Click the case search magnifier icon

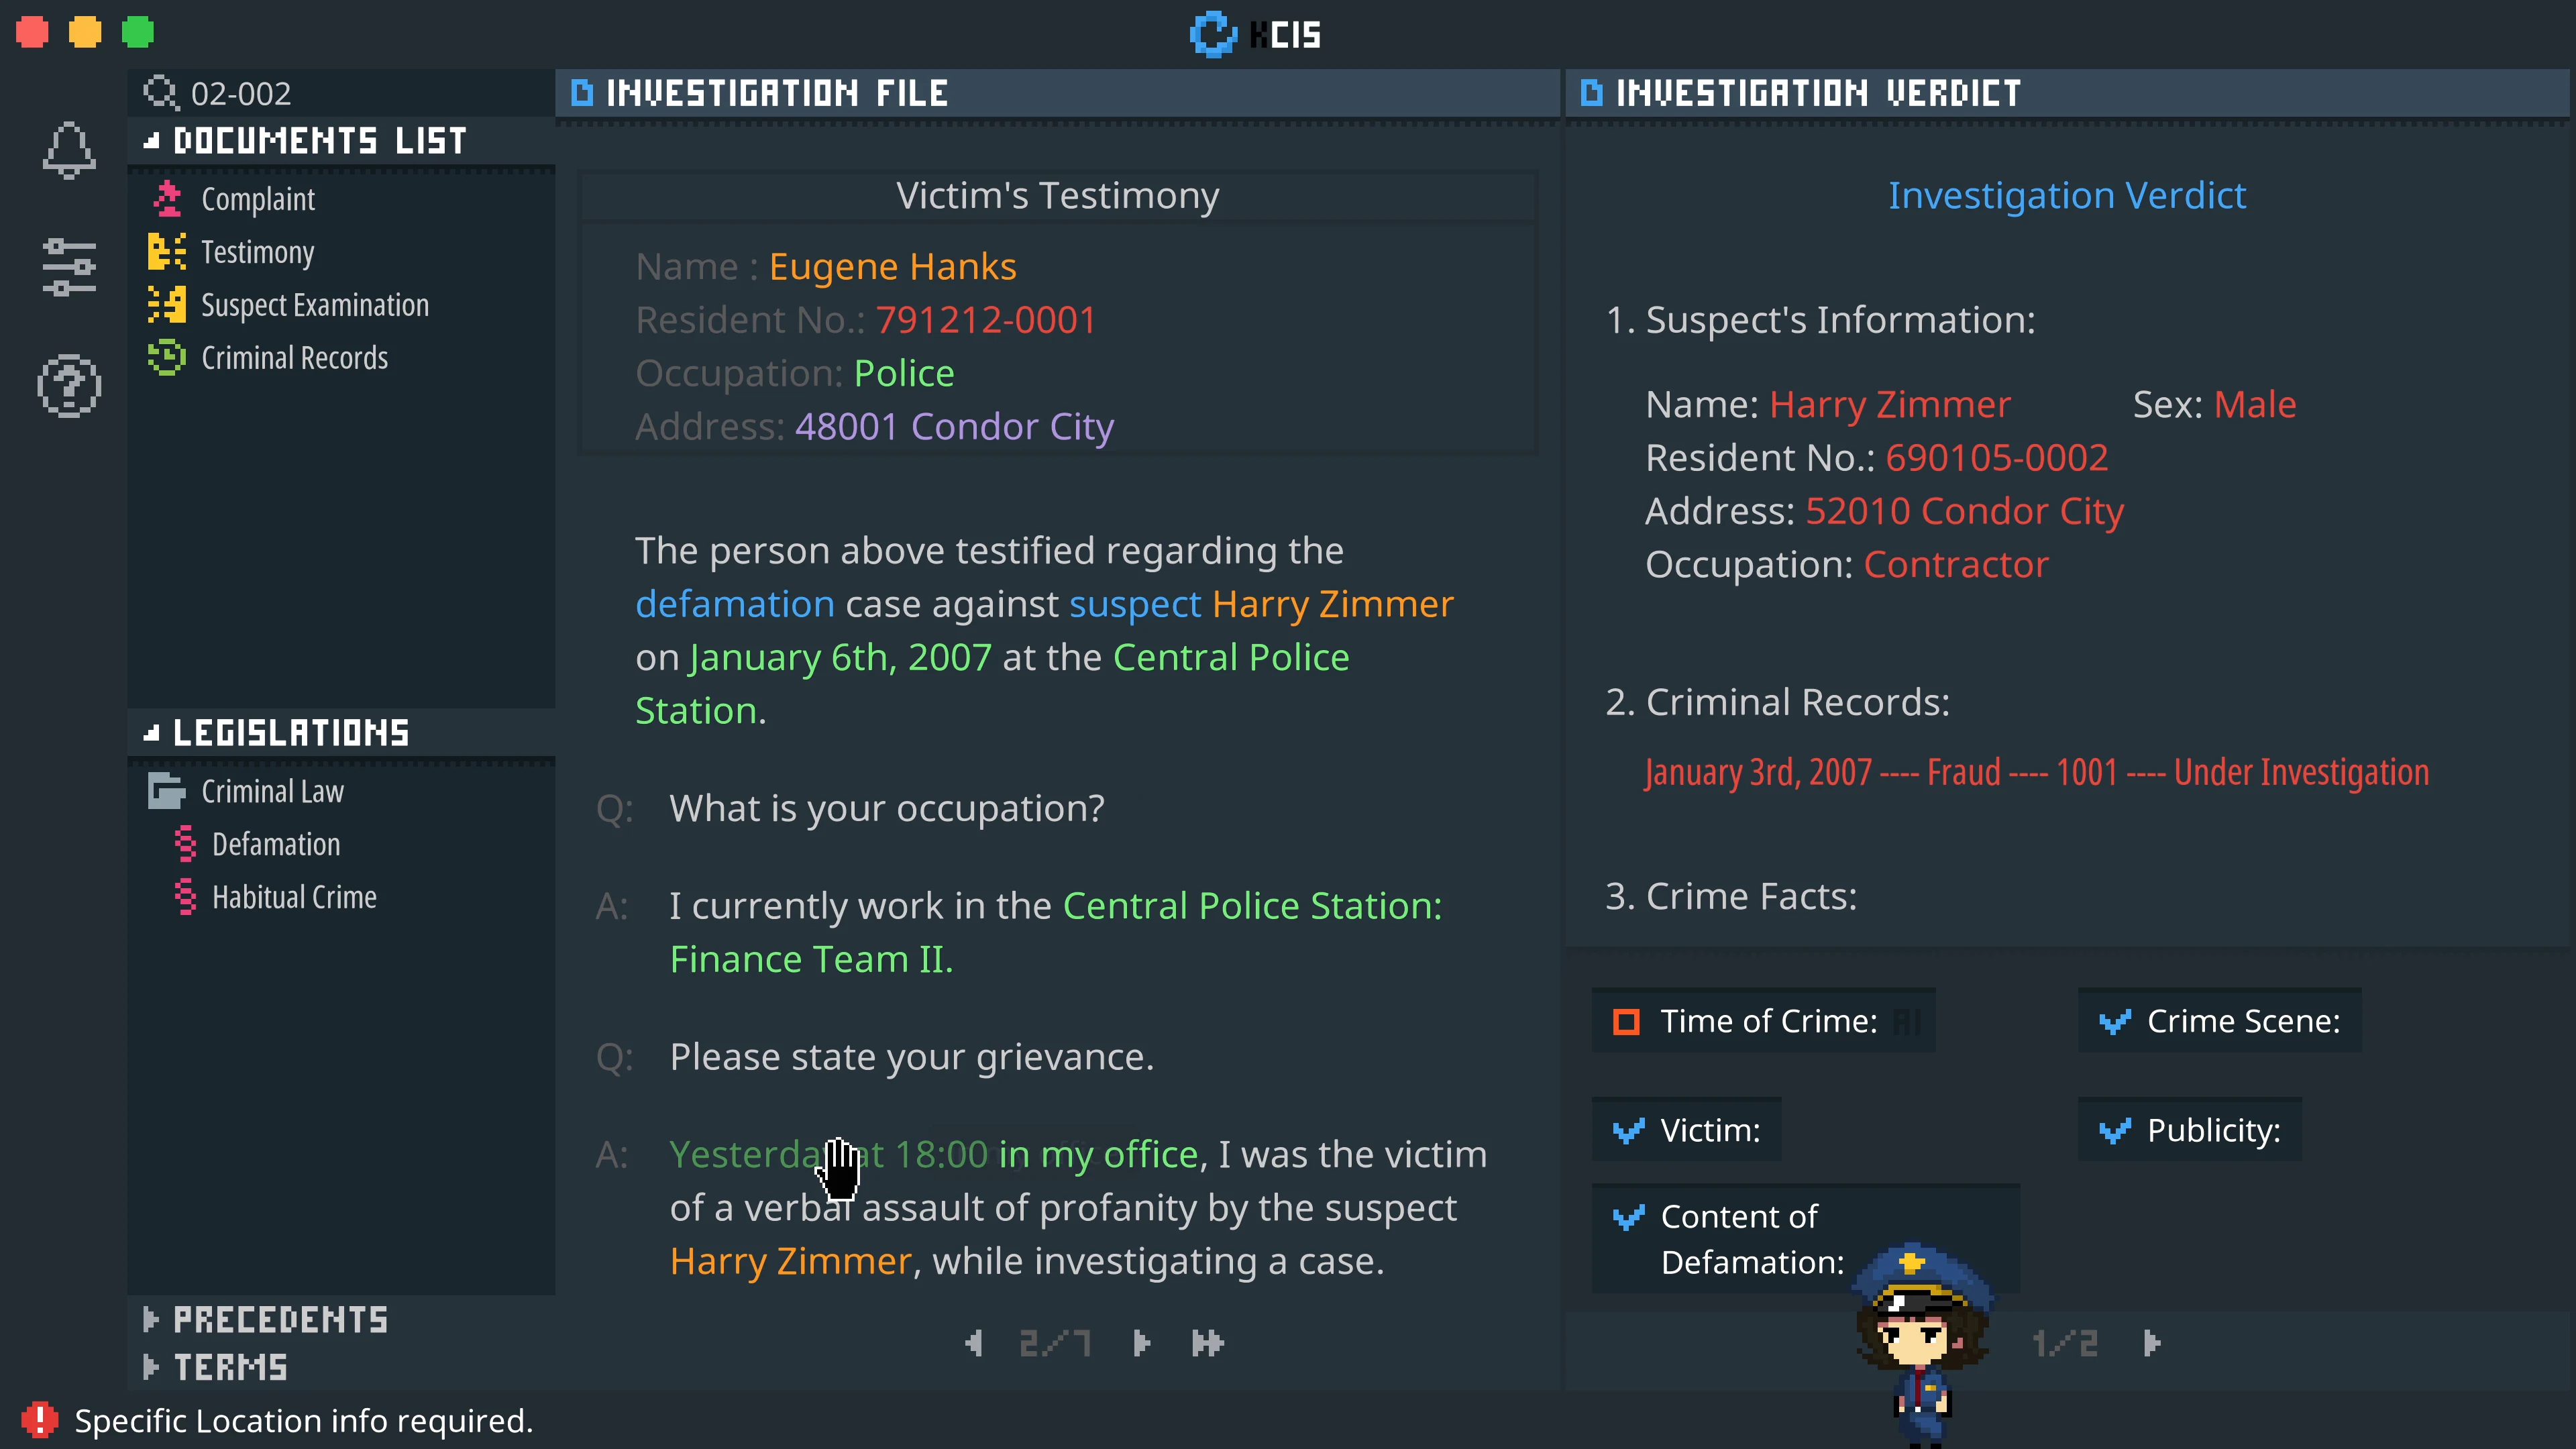160,93
